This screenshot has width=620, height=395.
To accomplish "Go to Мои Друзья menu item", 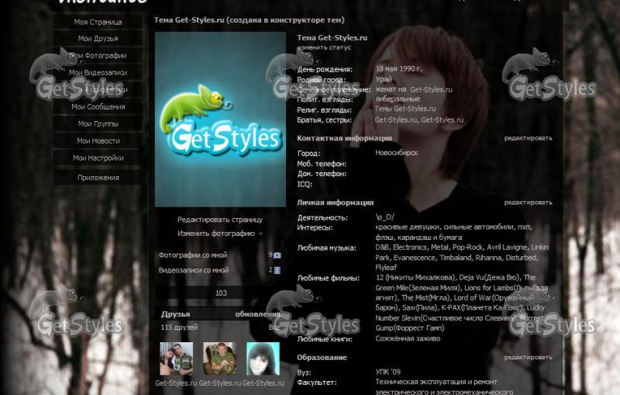I will [x=98, y=39].
